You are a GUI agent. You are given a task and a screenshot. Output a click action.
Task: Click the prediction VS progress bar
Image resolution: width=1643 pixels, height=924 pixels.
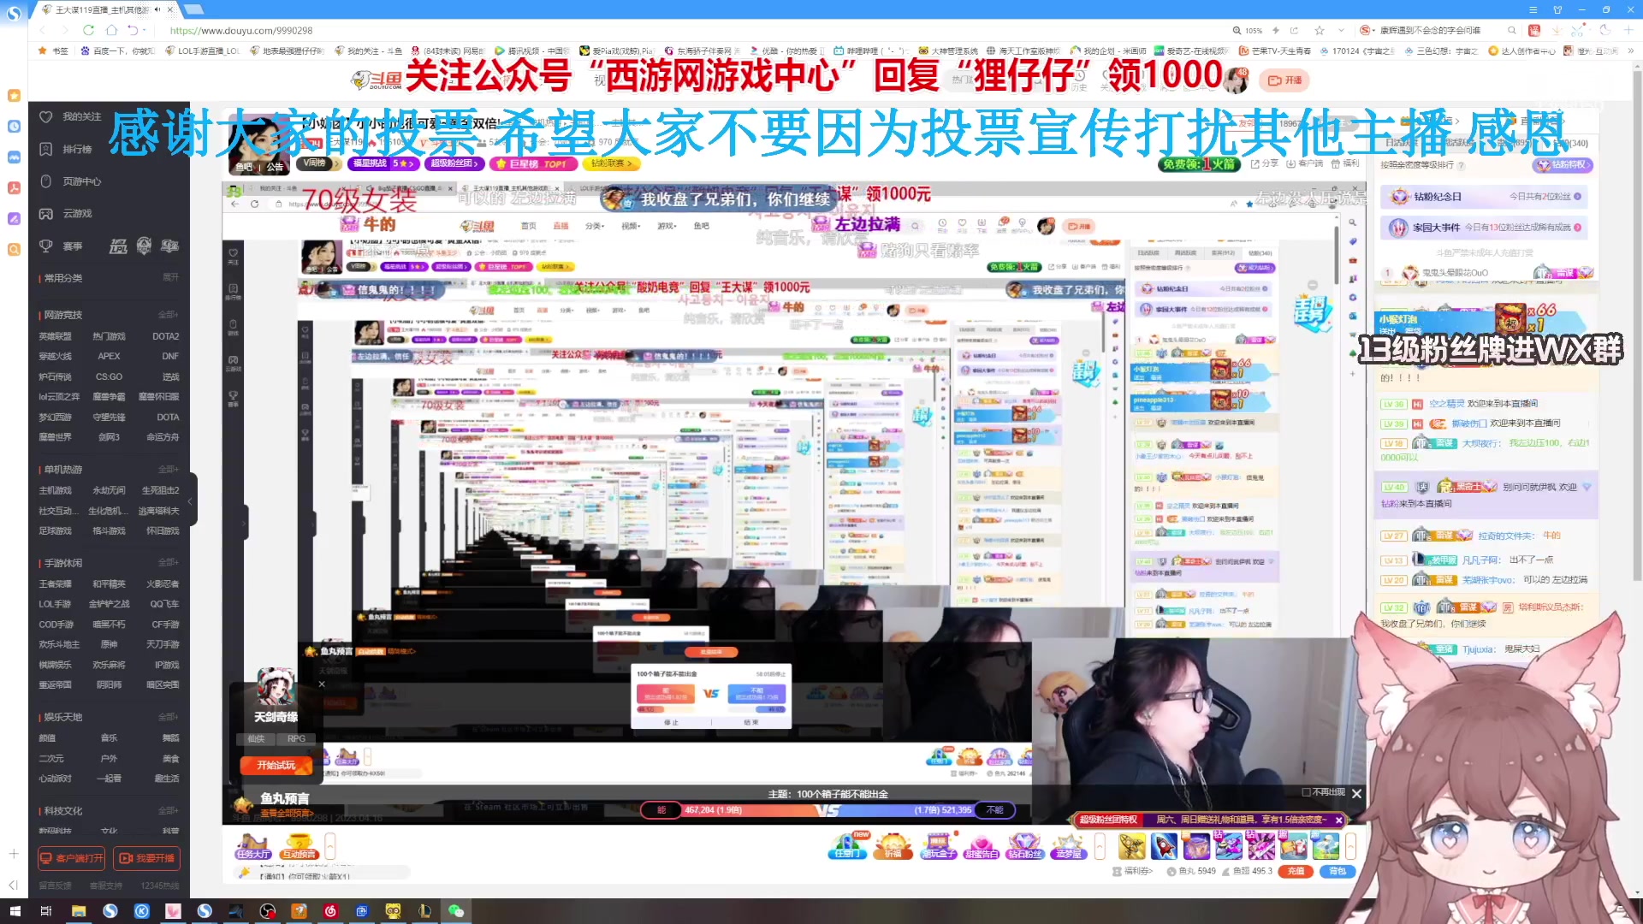pyautogui.click(x=827, y=809)
